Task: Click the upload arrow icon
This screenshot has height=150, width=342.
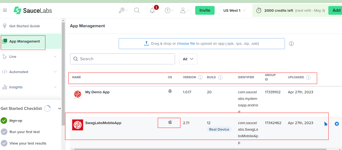Action: click(146, 43)
